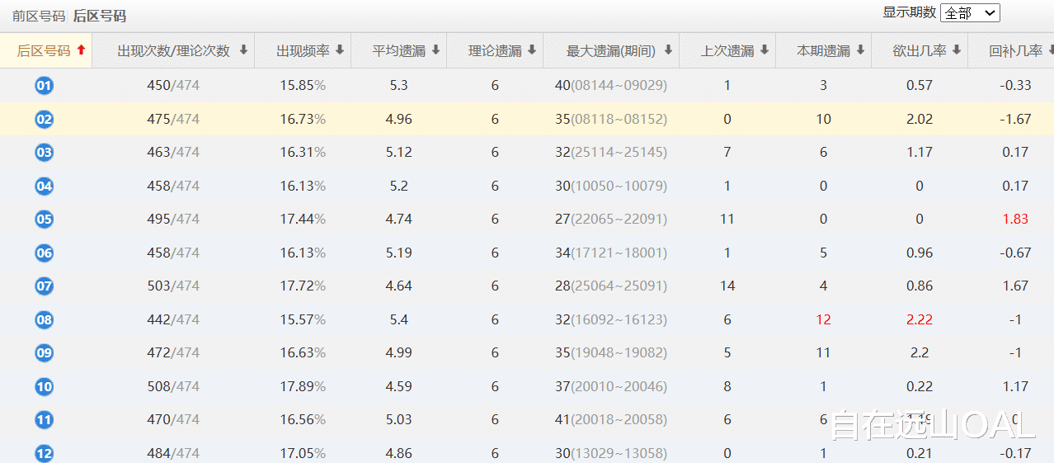This screenshot has height=463, width=1054.
Task: Click the 27(22065~22091) max miss cell
Action: 611,220
